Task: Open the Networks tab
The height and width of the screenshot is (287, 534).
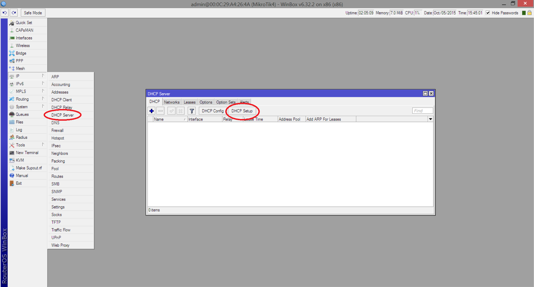Action: click(x=172, y=102)
